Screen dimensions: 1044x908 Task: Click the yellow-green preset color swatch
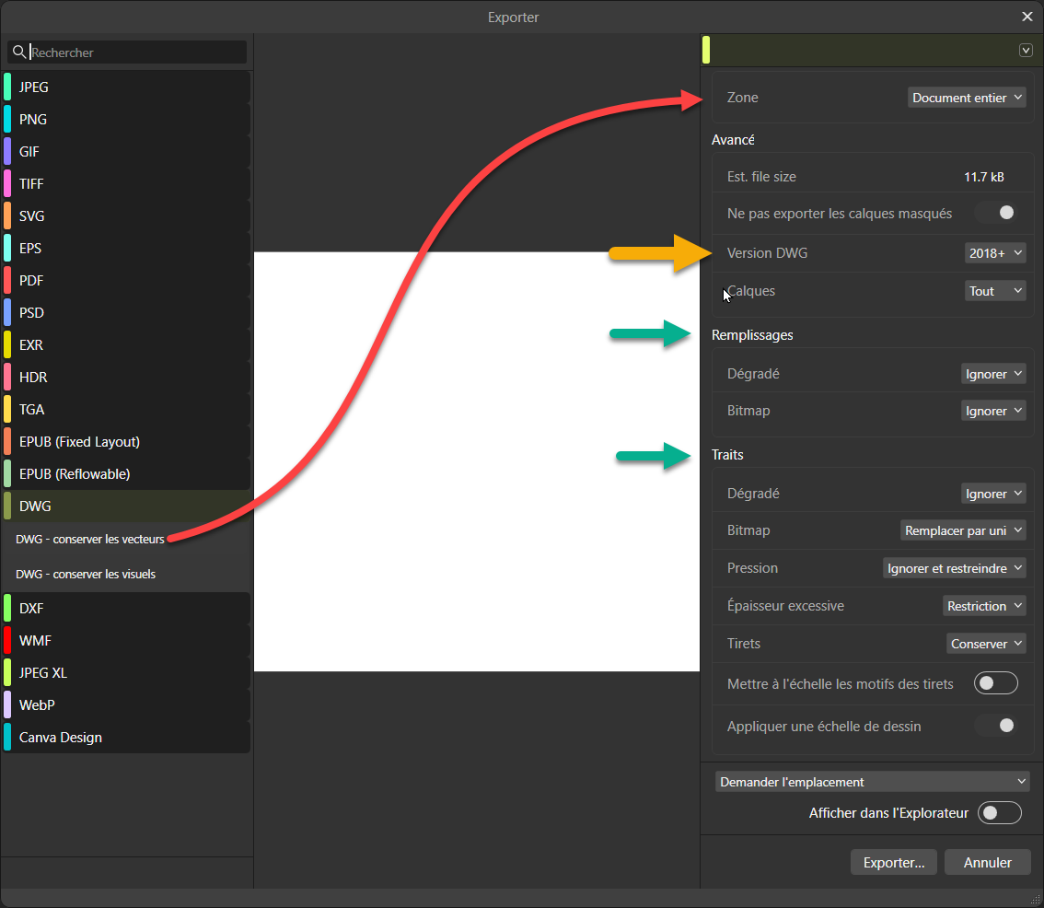[706, 51]
